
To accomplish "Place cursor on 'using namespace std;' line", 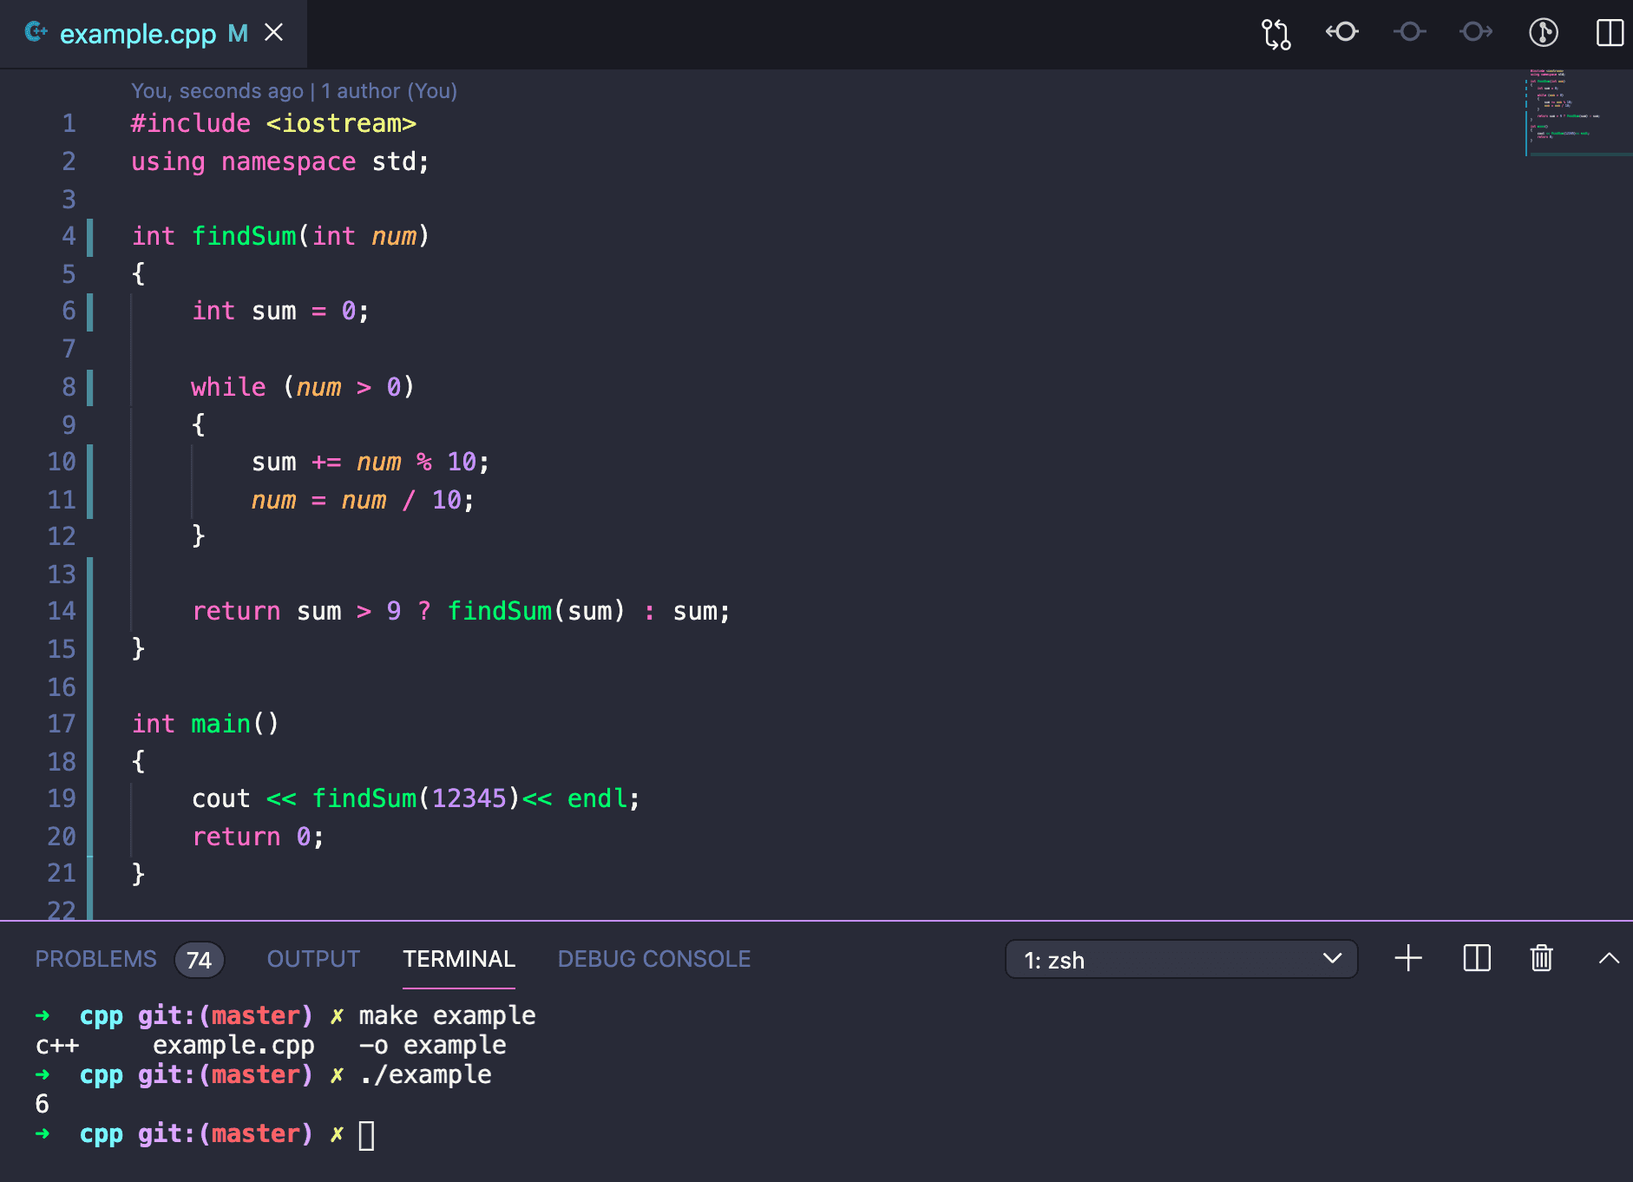I will click(279, 161).
